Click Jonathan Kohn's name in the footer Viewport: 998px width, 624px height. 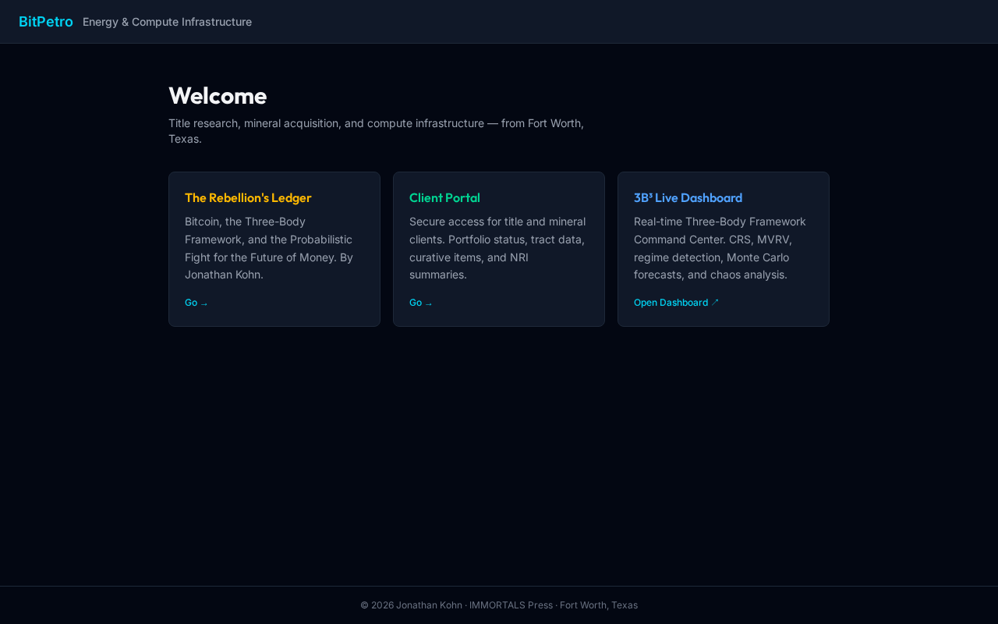coord(429,605)
